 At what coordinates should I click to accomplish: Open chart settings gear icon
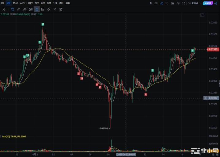(178, 3)
